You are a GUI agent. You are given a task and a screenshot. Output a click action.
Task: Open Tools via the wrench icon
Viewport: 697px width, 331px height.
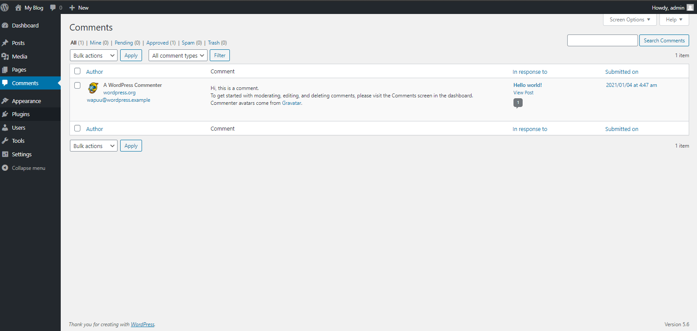[x=5, y=141]
